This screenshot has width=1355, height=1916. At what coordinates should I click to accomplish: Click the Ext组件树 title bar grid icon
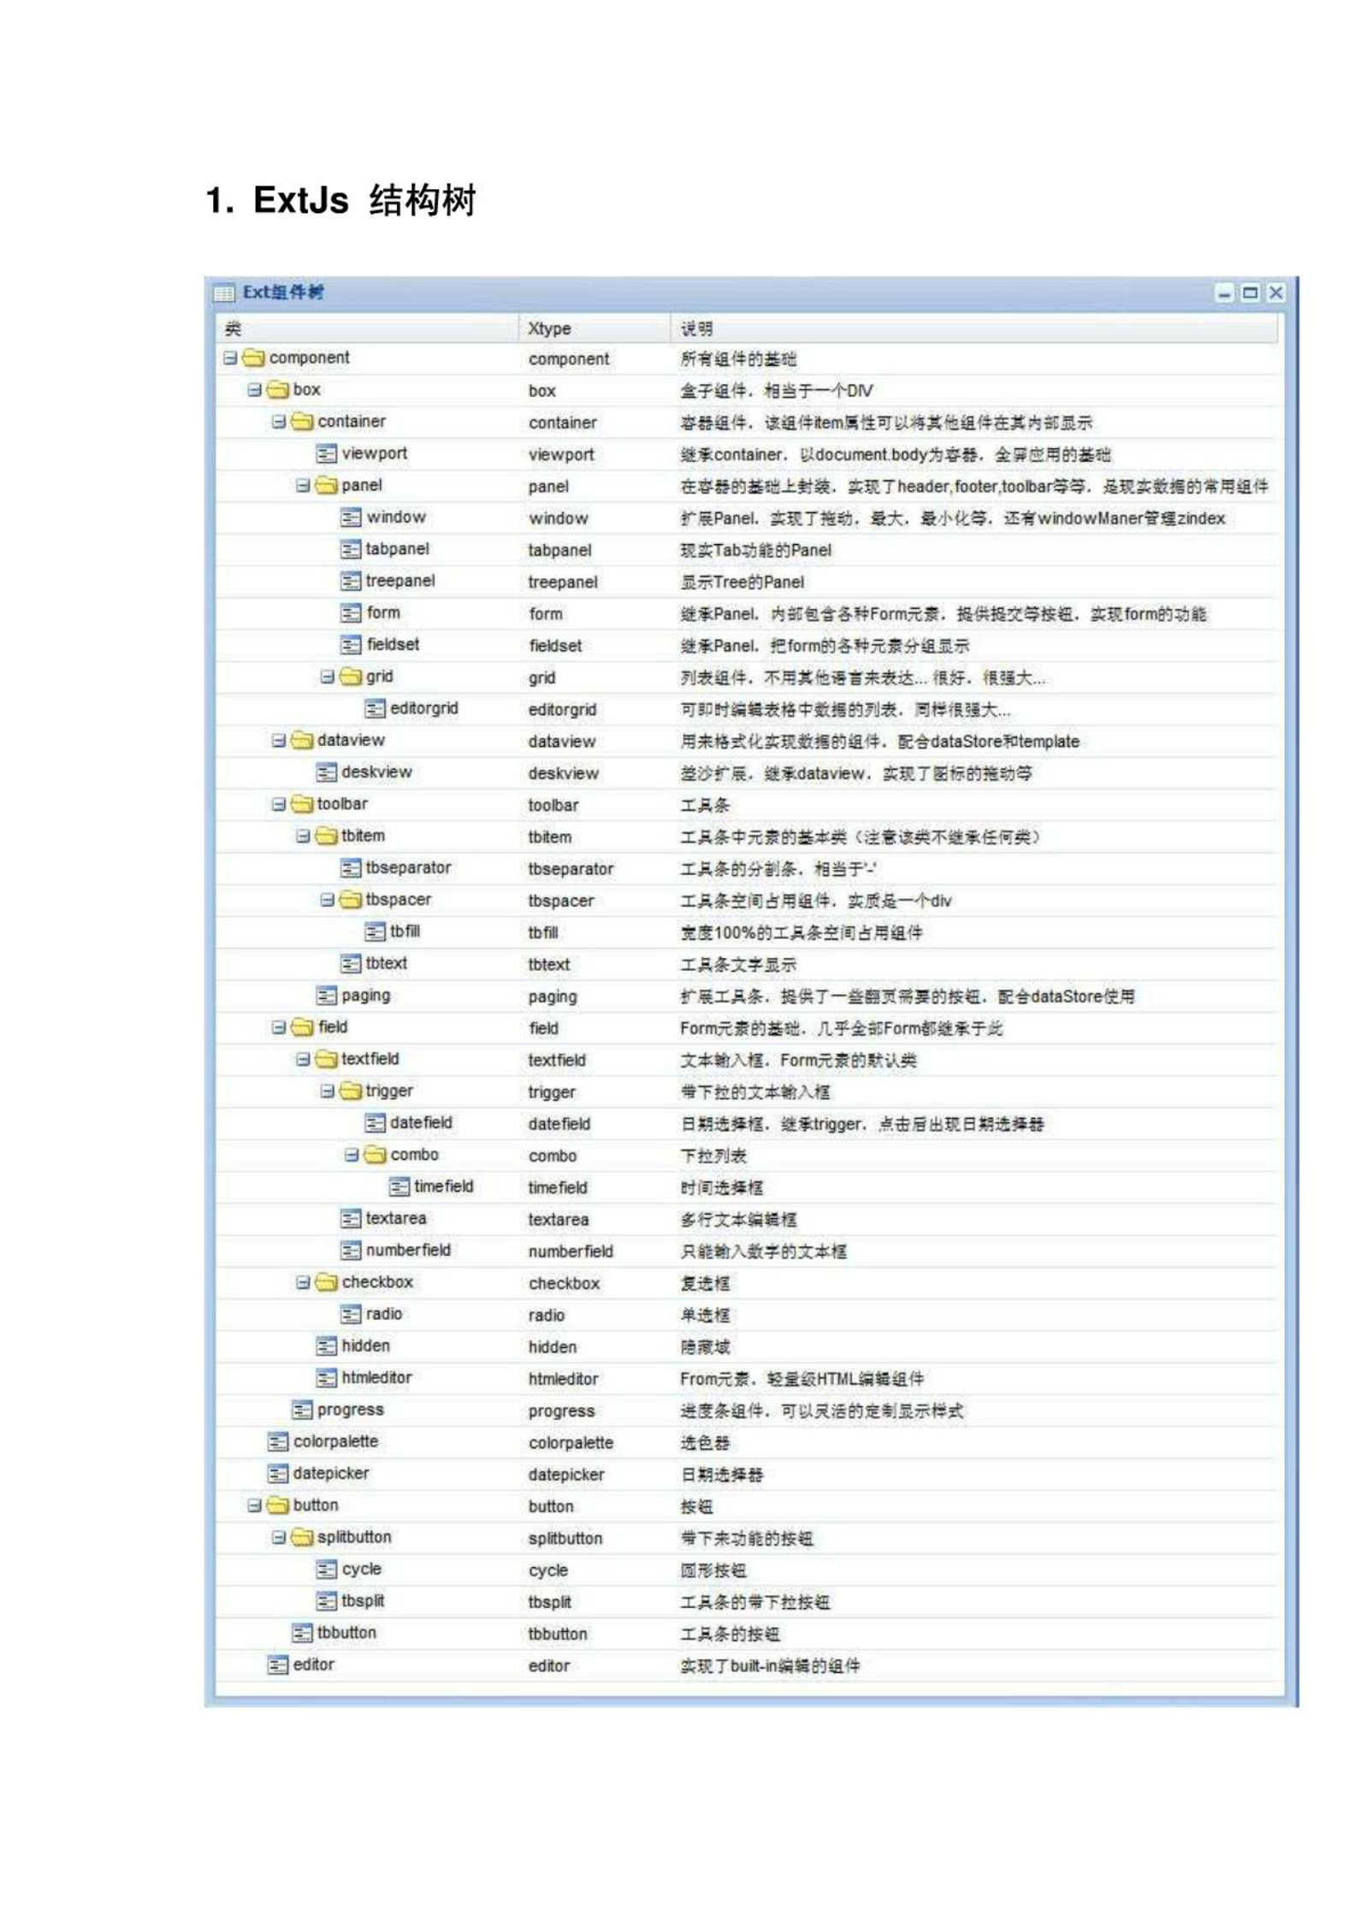pos(224,294)
